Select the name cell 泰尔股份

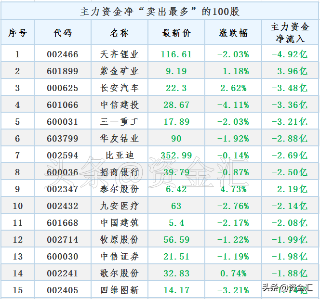coord(120,189)
